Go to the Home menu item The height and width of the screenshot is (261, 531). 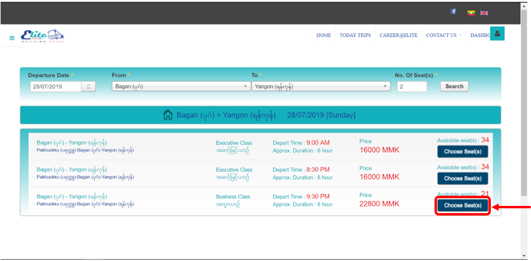324,35
